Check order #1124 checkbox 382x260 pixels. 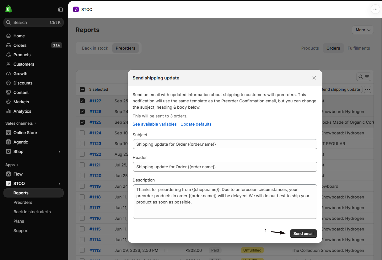[82, 133]
